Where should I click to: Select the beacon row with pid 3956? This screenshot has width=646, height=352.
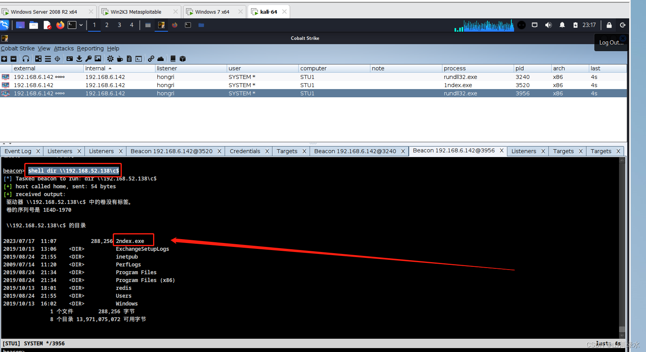[313, 93]
